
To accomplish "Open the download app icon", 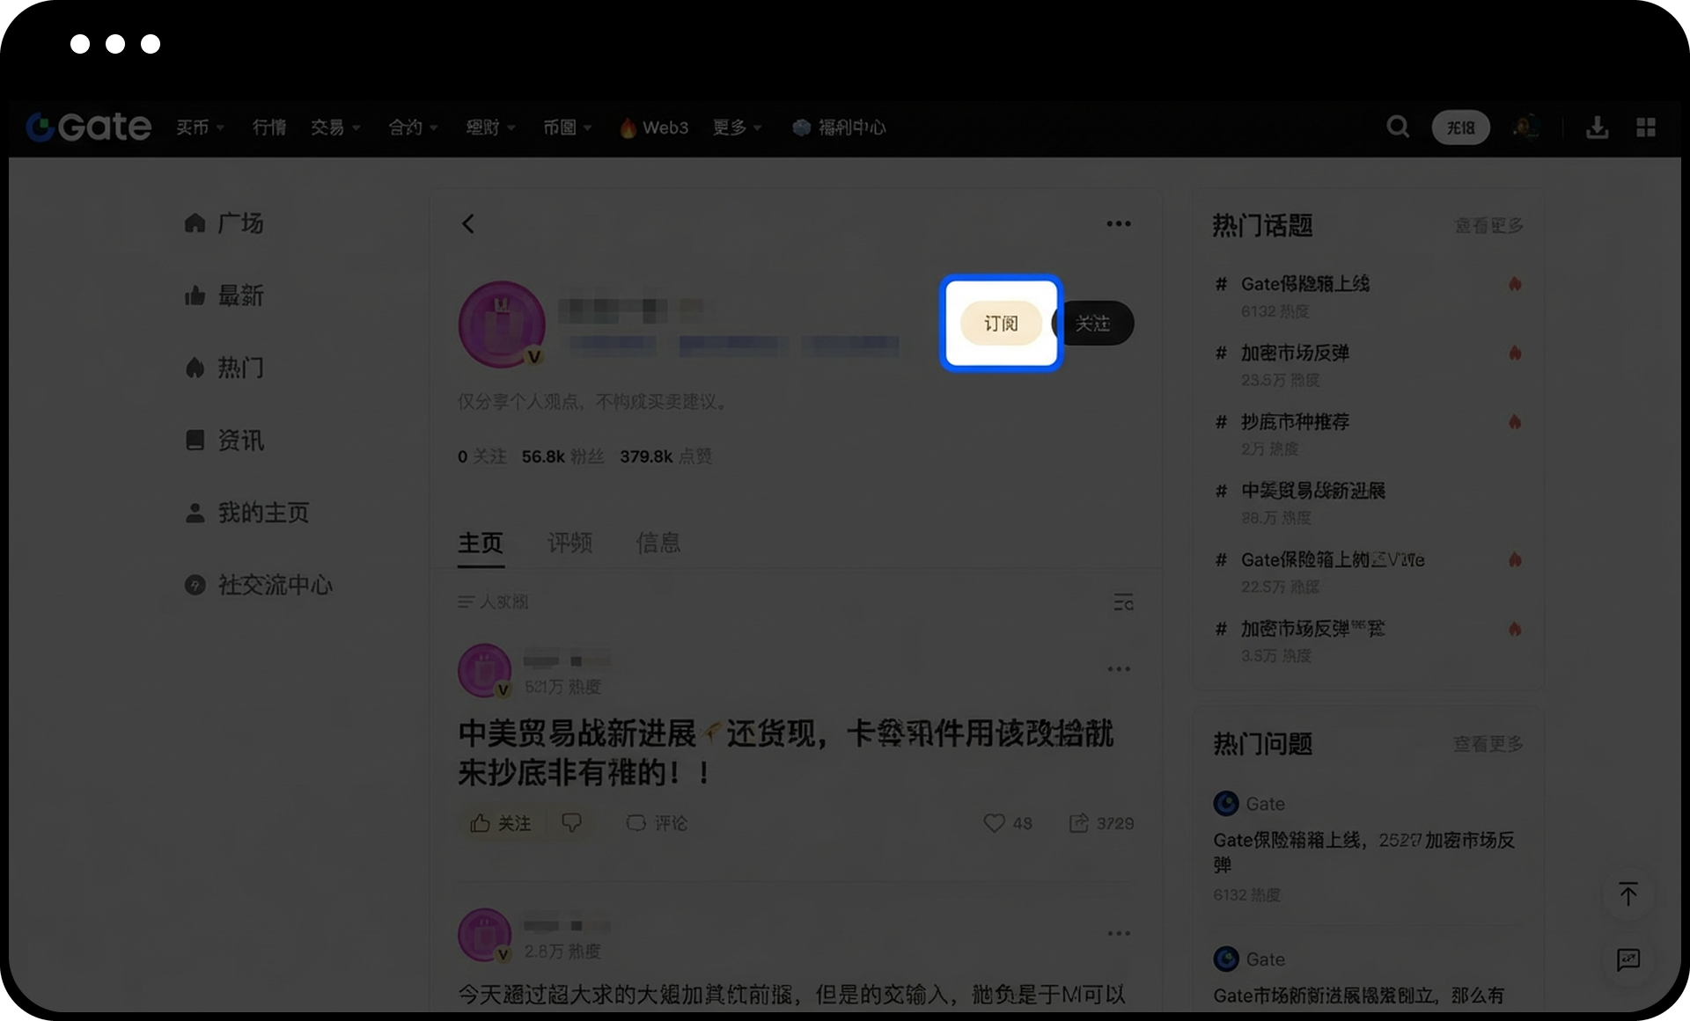I will pos(1597,128).
